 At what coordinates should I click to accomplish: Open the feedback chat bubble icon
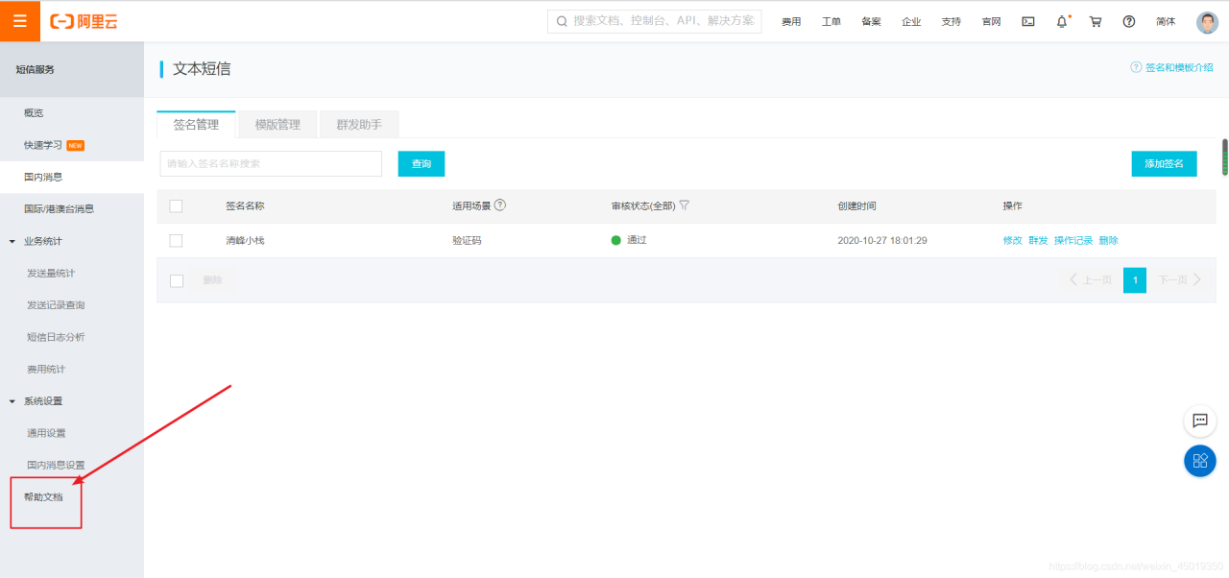tap(1199, 421)
